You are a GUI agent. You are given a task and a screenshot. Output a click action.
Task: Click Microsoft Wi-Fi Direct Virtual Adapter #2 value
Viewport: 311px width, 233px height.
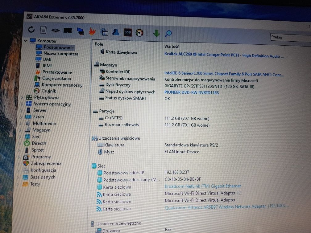tap(203, 193)
